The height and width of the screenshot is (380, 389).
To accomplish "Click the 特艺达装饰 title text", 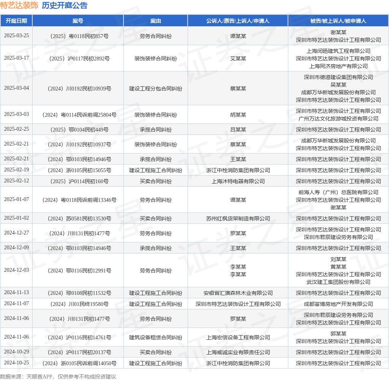I will [x=19, y=5].
